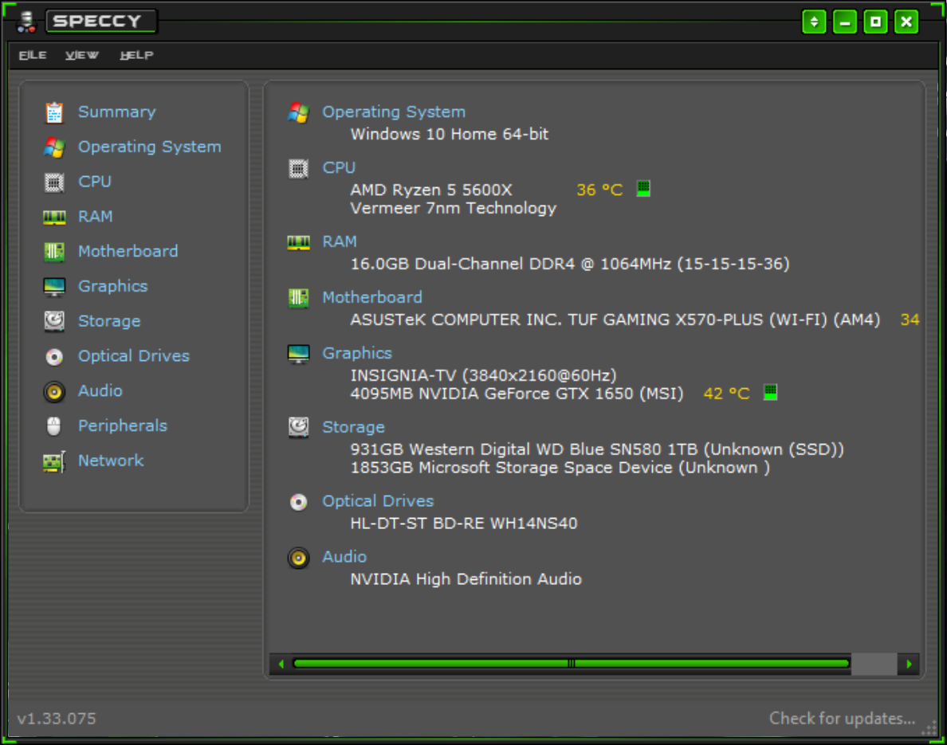947x745 pixels.
Task: Select Peripherals in the sidebar
Action: [x=123, y=426]
